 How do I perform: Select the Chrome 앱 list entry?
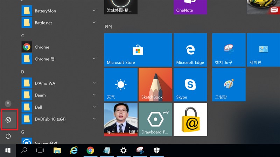[x=59, y=59]
